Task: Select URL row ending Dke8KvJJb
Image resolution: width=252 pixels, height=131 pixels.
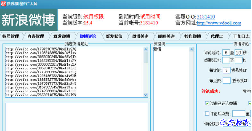Action: [41, 57]
